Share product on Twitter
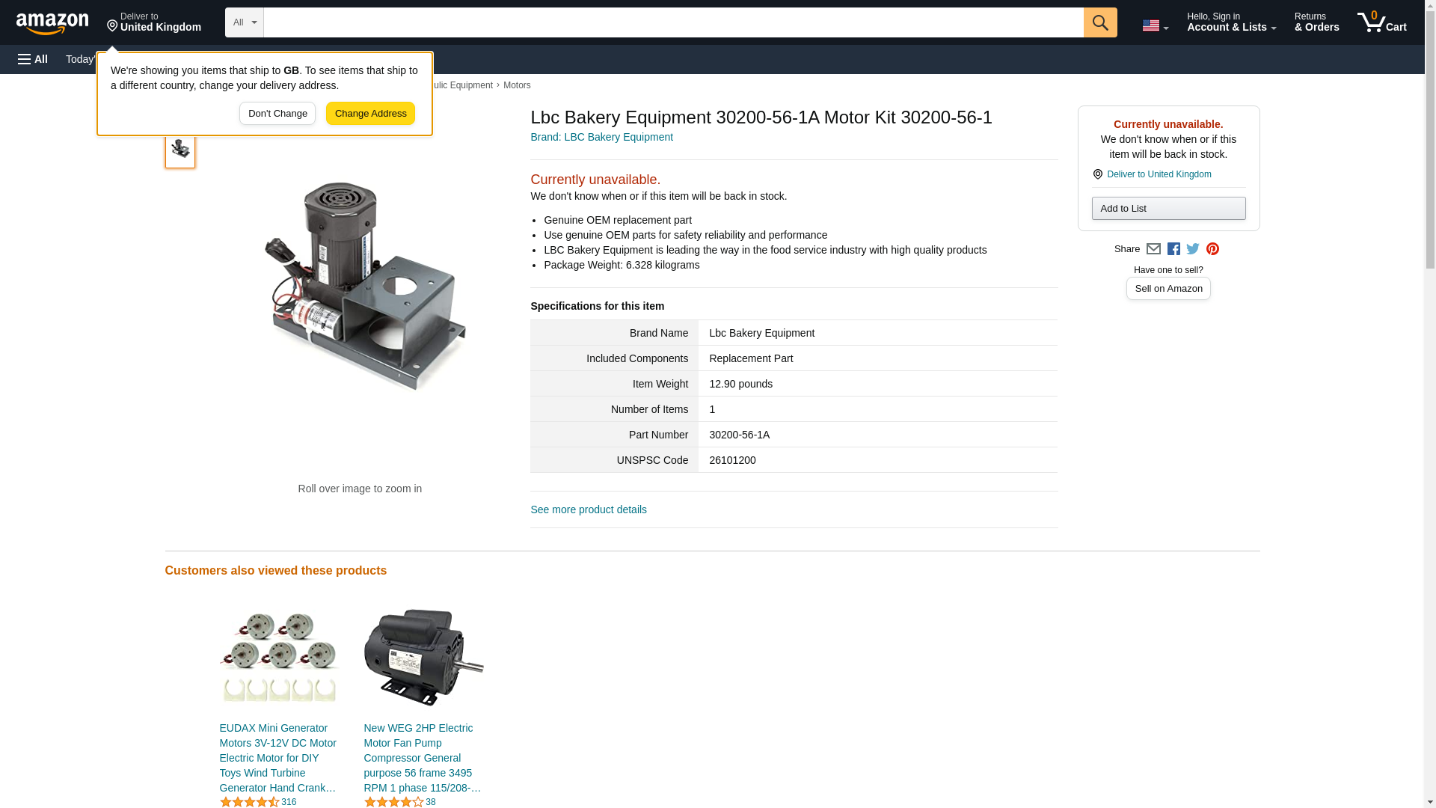1436x808 pixels. pyautogui.click(x=1193, y=249)
